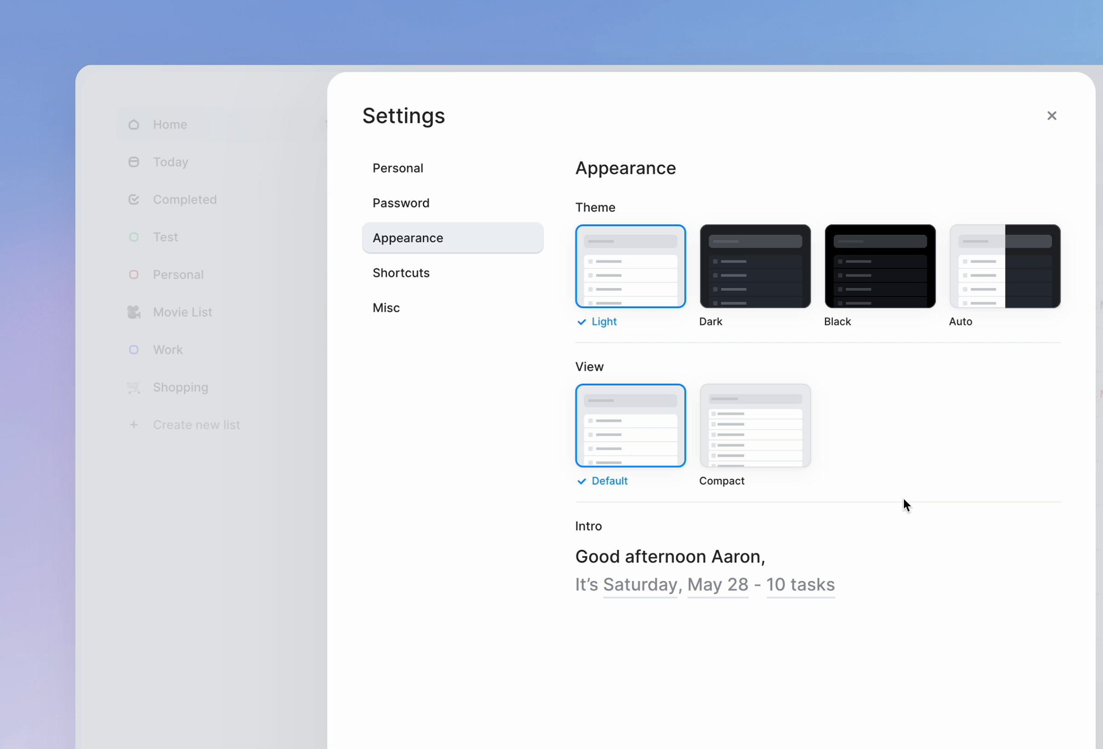Image resolution: width=1103 pixels, height=749 pixels.
Task: Open the Test list icon
Action: pyautogui.click(x=133, y=237)
